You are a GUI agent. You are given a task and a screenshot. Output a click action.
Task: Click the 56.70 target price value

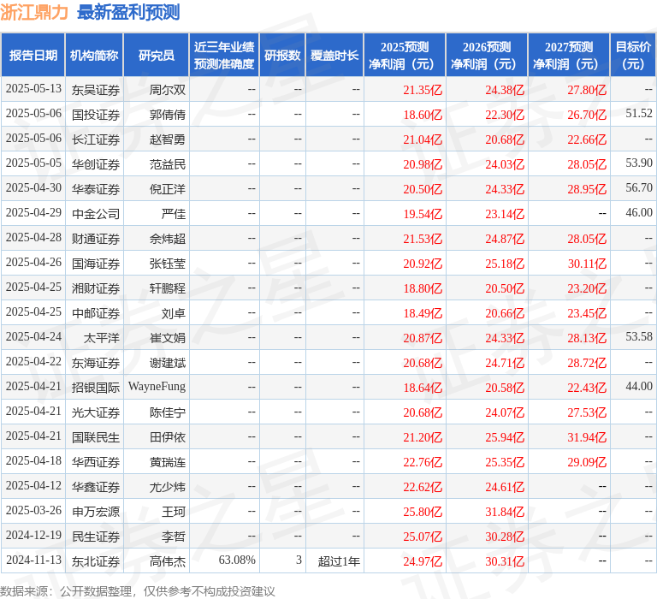[638, 188]
